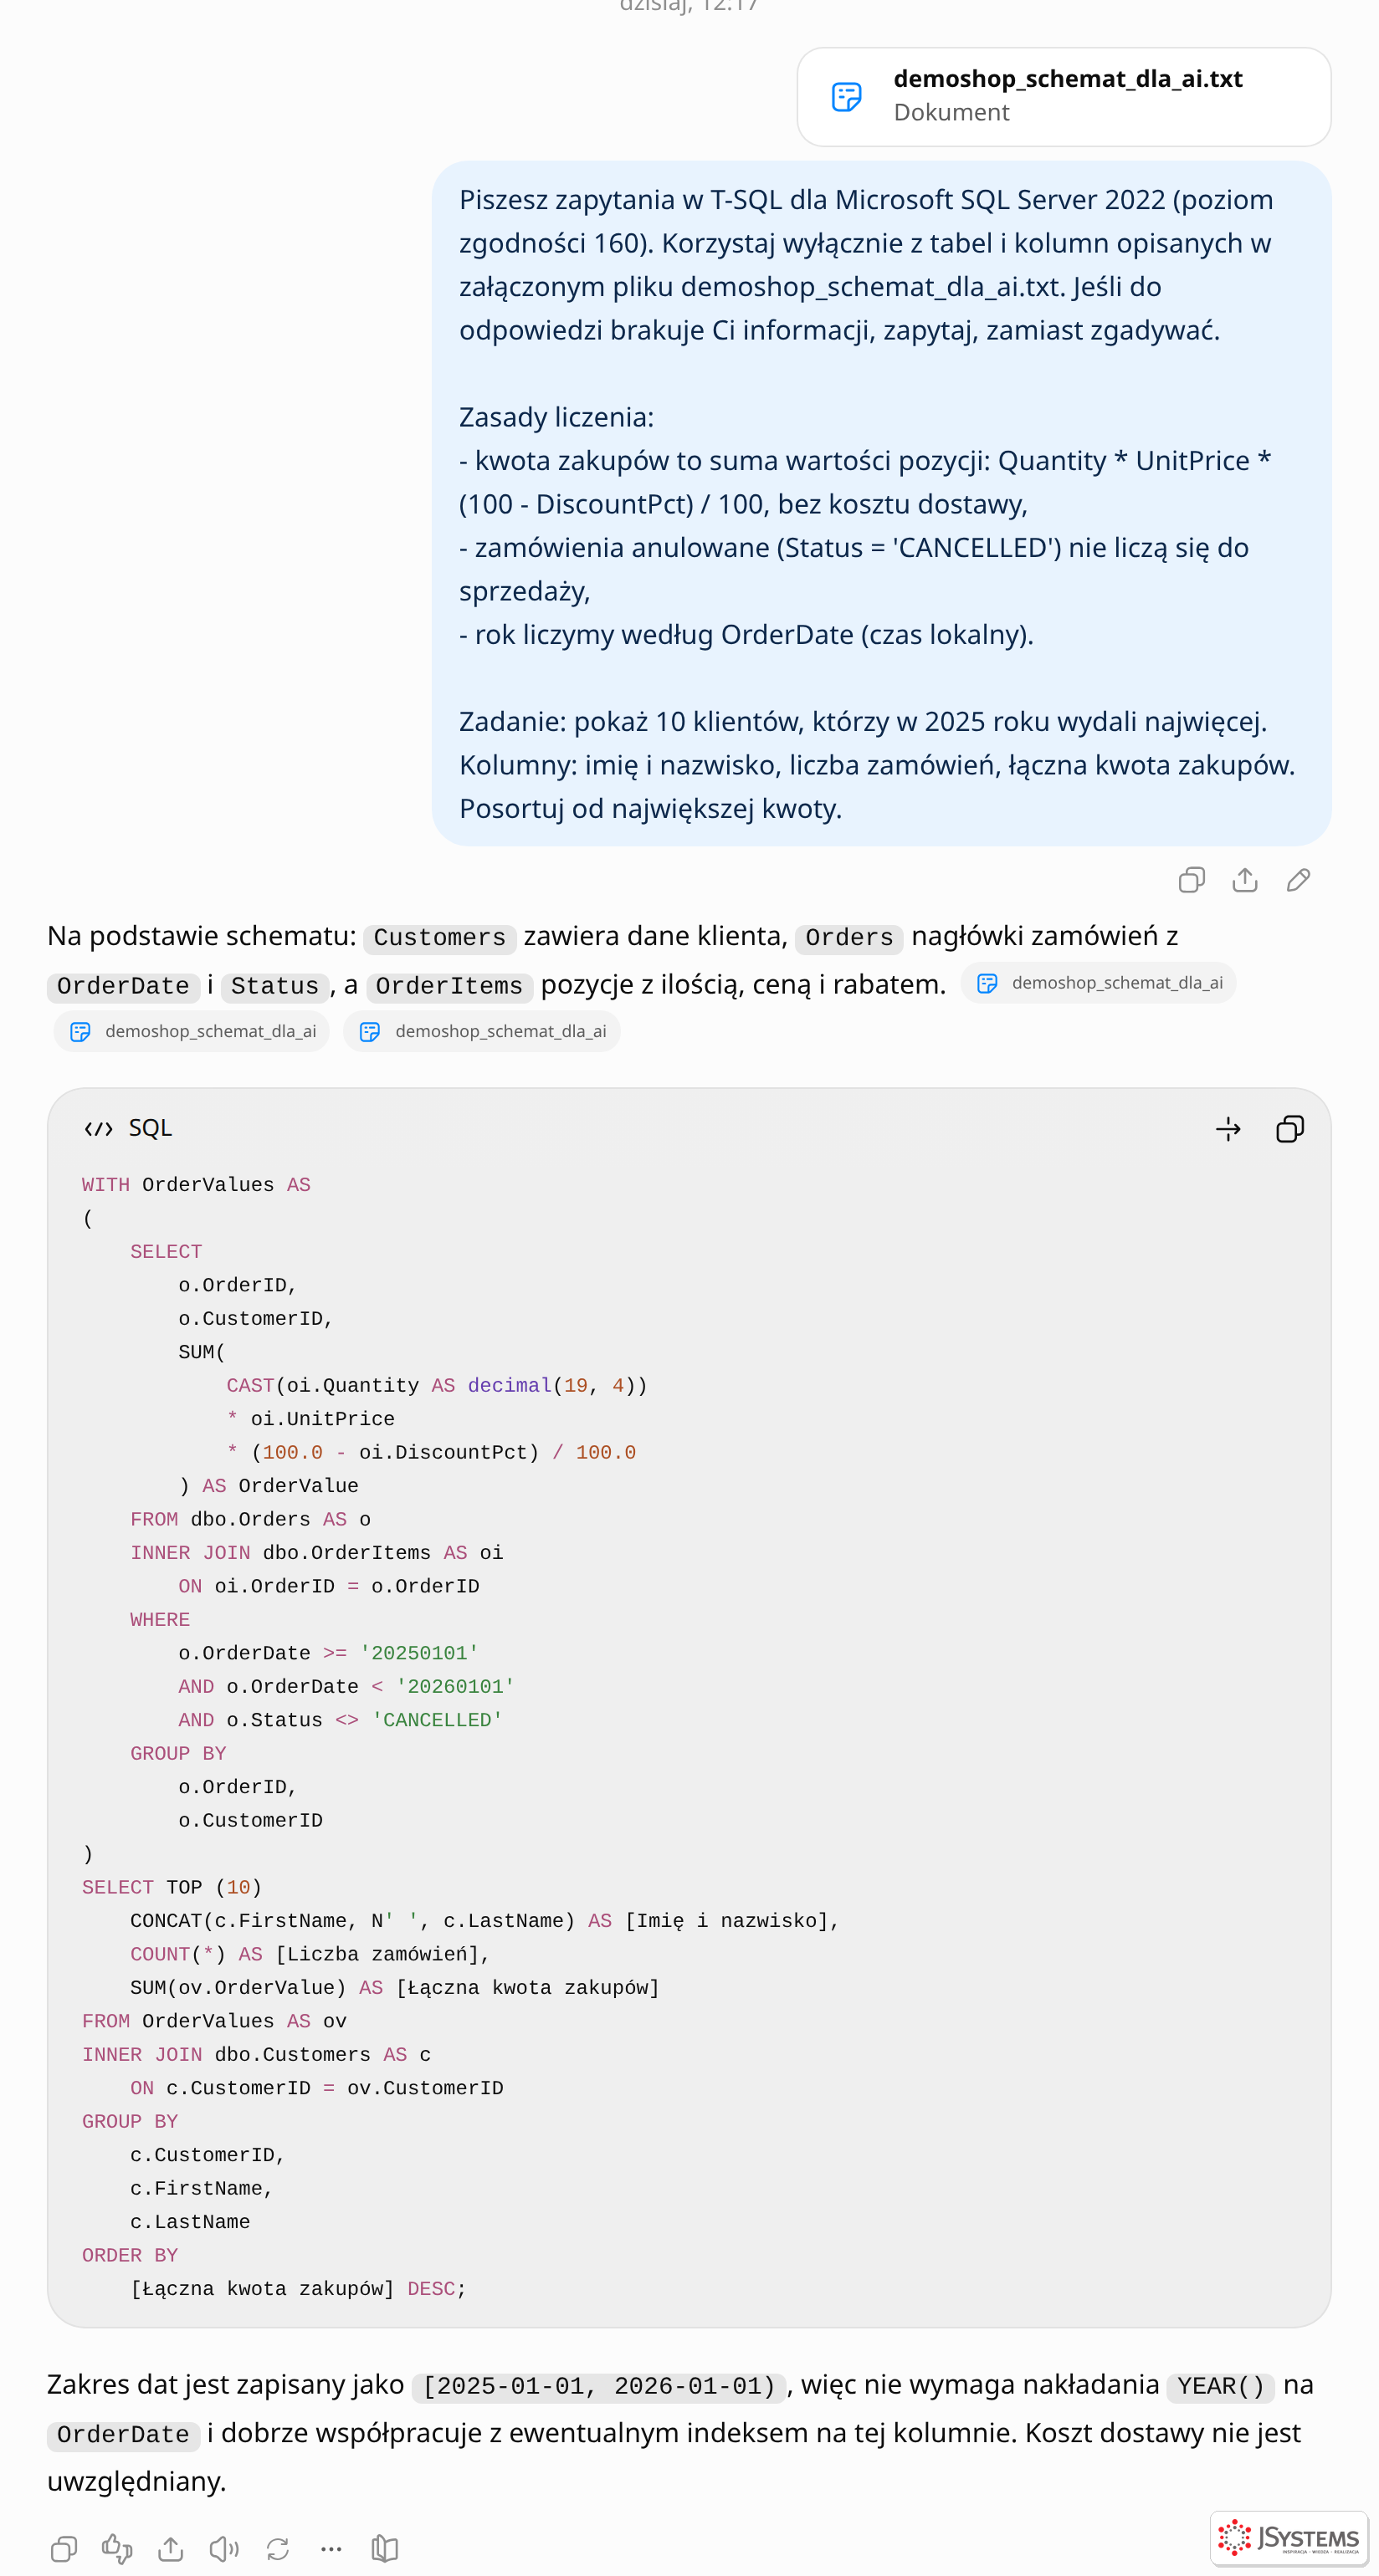1379x2576 pixels.
Task: Regenerate the assistant's response
Action: point(278,2549)
